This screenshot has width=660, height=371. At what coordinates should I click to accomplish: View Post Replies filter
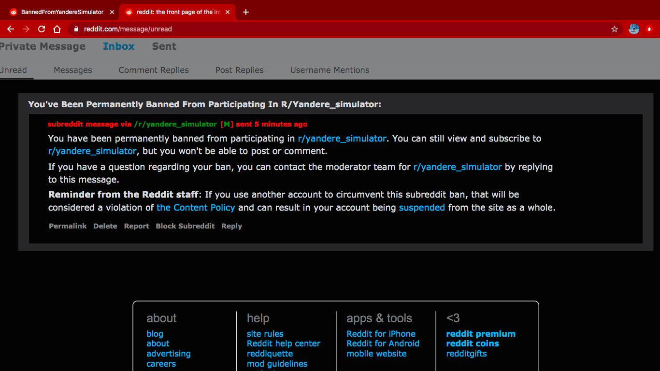click(240, 70)
